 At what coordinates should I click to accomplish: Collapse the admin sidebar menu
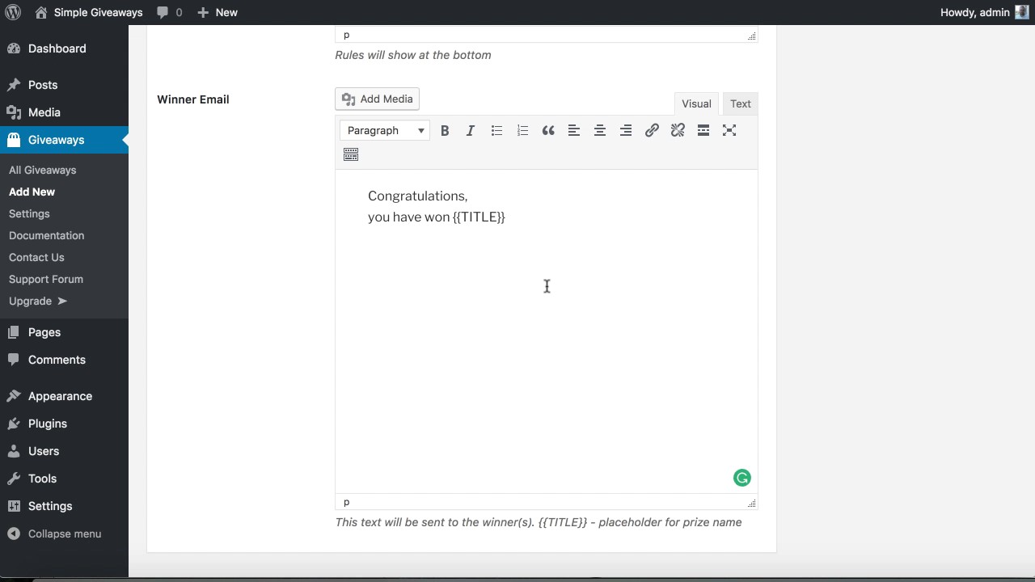(x=64, y=533)
